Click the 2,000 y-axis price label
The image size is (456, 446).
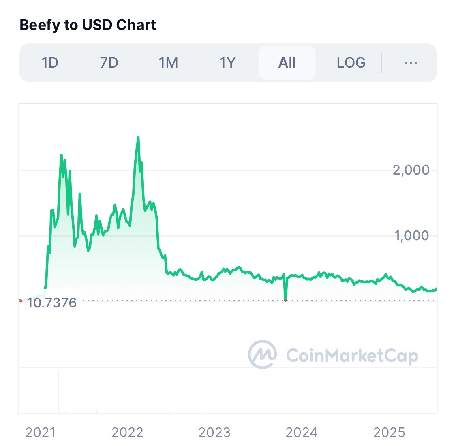[411, 170]
